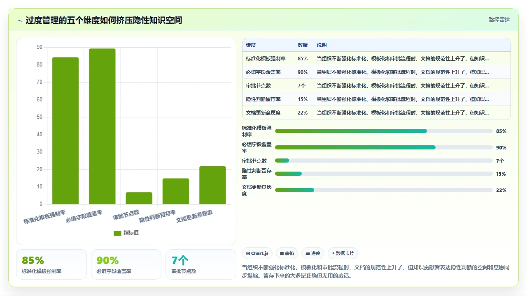Click the 审批节点数 progress bar
Image resolution: width=527 pixels, height=296 pixels.
[384, 161]
